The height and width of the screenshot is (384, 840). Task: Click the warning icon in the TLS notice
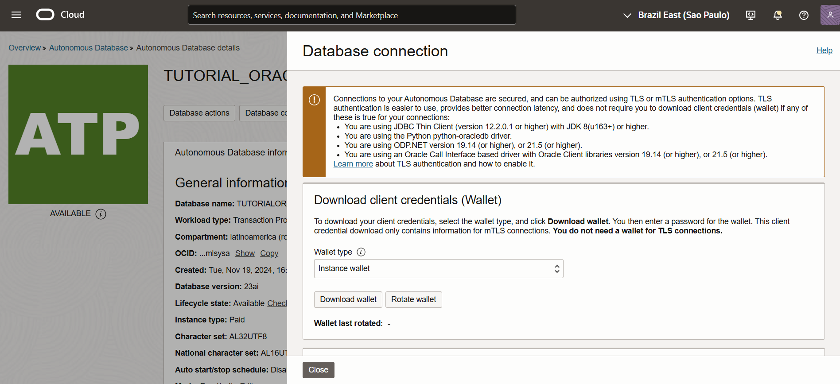314,100
